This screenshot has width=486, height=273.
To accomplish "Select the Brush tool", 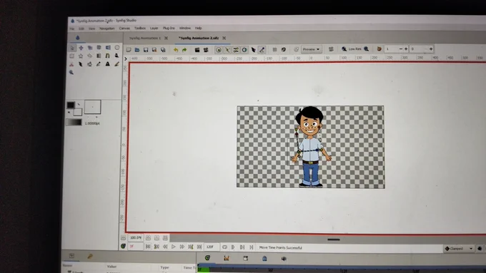I will [116, 64].
